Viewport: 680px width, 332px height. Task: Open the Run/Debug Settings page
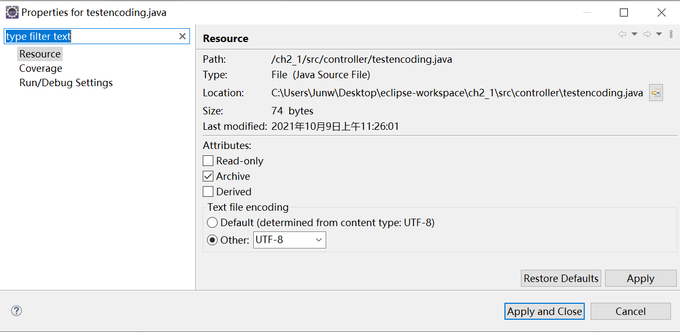[x=66, y=82]
